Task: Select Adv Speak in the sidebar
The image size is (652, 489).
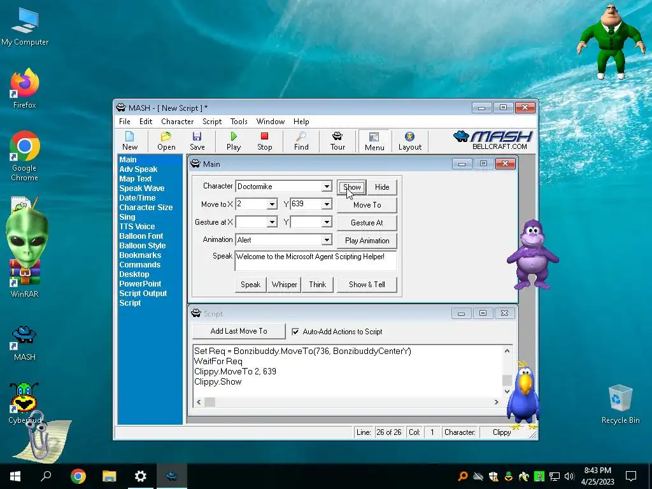Action: click(138, 169)
